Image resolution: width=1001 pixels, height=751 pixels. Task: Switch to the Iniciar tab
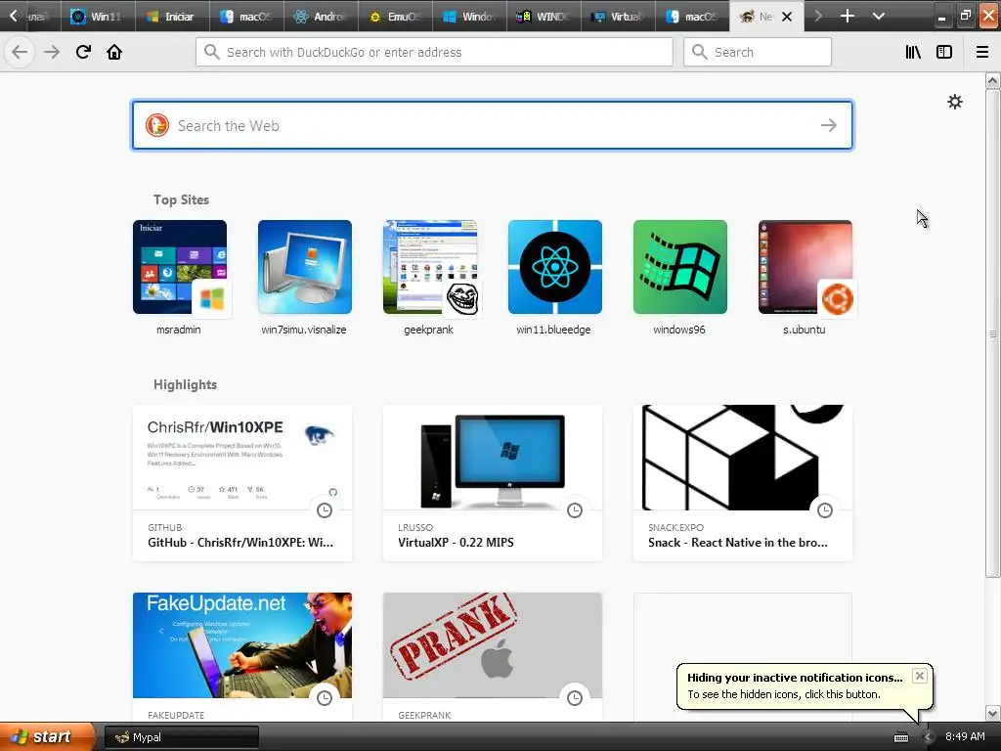(x=172, y=16)
